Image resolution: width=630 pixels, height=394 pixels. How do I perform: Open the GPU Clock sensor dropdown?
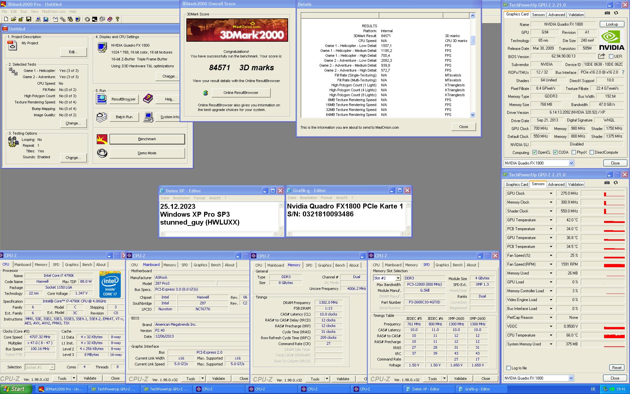pyautogui.click(x=551, y=193)
